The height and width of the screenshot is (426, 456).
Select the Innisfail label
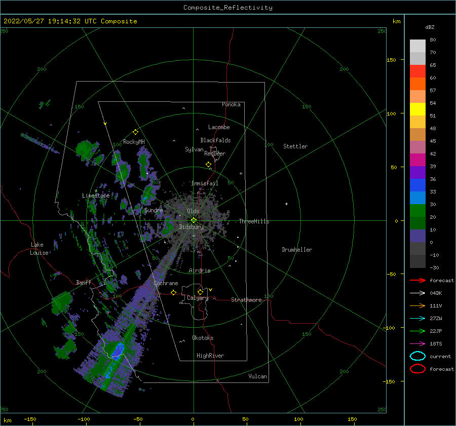[x=205, y=183]
